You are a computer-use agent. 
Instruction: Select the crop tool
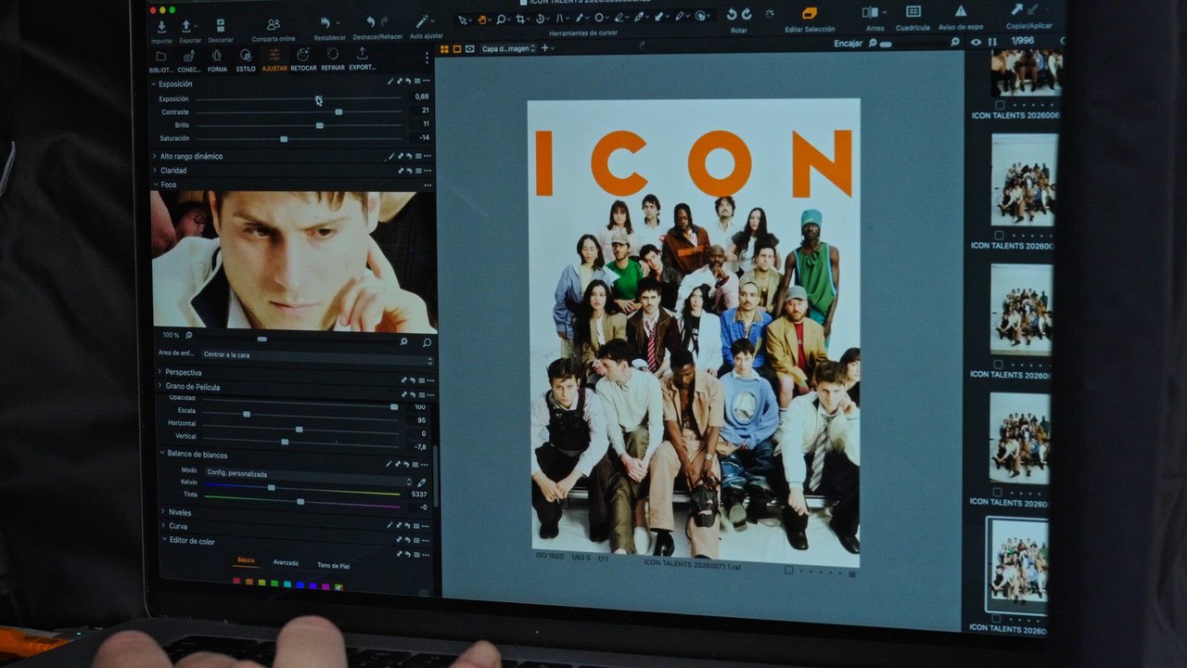[x=522, y=19]
